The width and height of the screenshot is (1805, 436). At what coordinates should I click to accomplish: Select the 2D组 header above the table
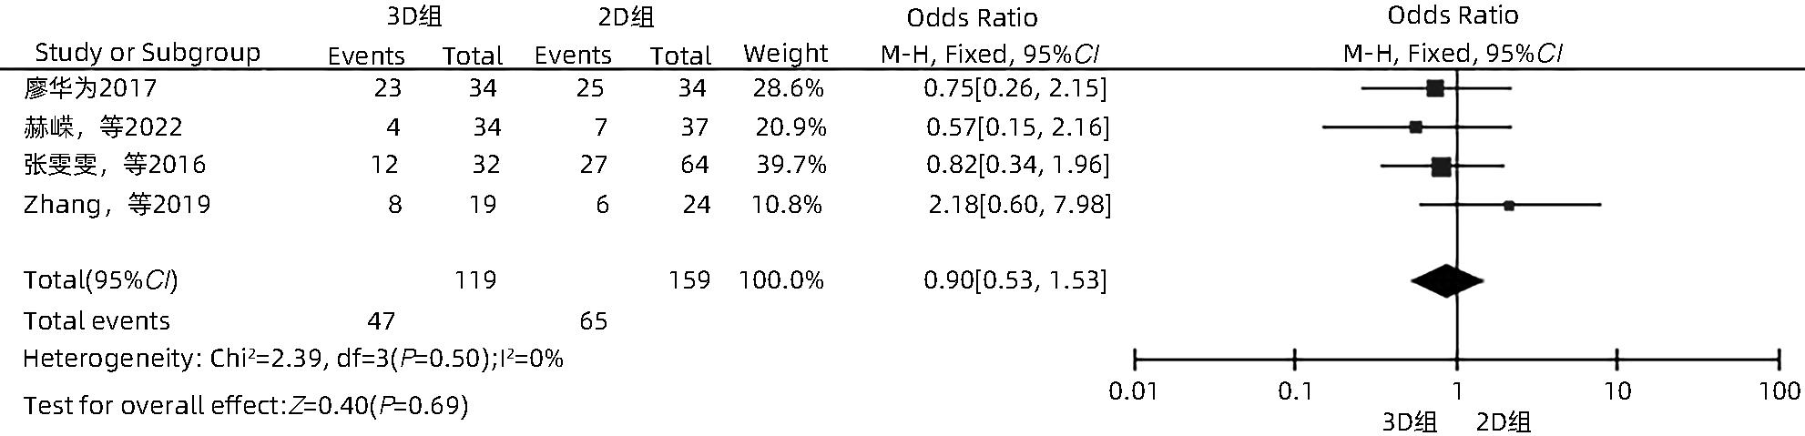(626, 16)
